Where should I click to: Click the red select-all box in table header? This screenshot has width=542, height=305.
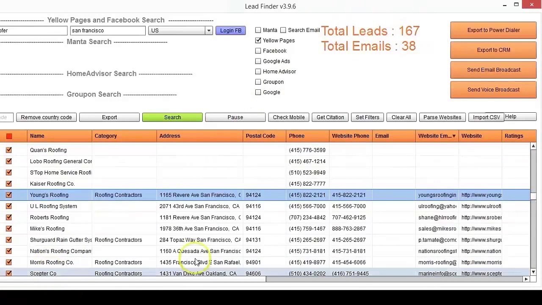coord(9,136)
